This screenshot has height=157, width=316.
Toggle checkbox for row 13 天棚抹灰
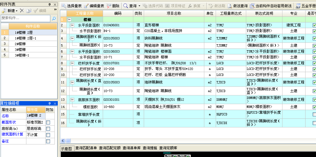[315, 100]
